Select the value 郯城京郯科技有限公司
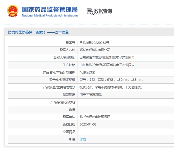The width and height of the screenshot is (174, 148). click(95, 50)
